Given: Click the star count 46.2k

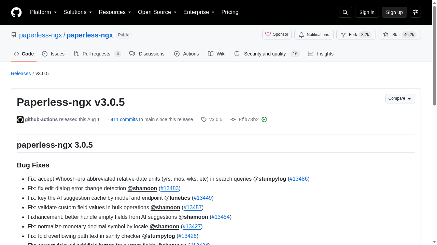Looking at the screenshot, I should click(x=409, y=35).
